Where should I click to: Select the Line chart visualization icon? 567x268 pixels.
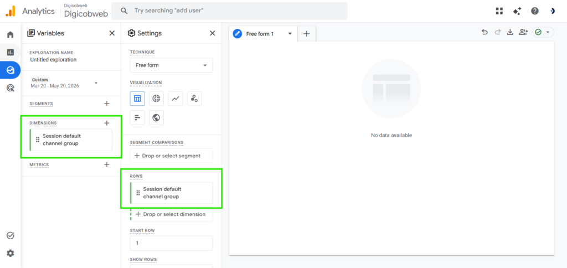176,99
